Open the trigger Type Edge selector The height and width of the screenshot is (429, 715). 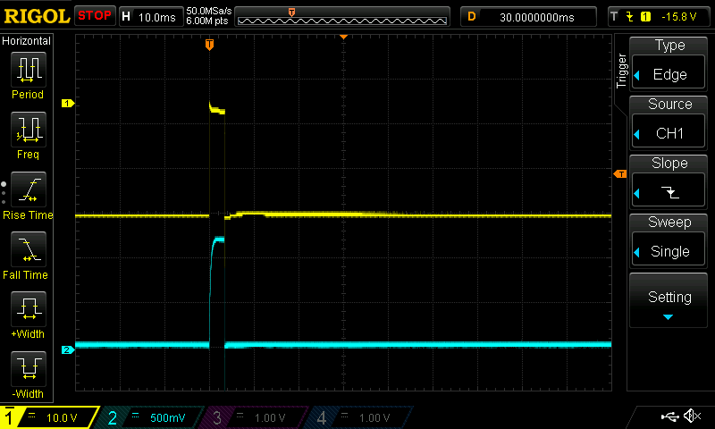click(x=670, y=64)
